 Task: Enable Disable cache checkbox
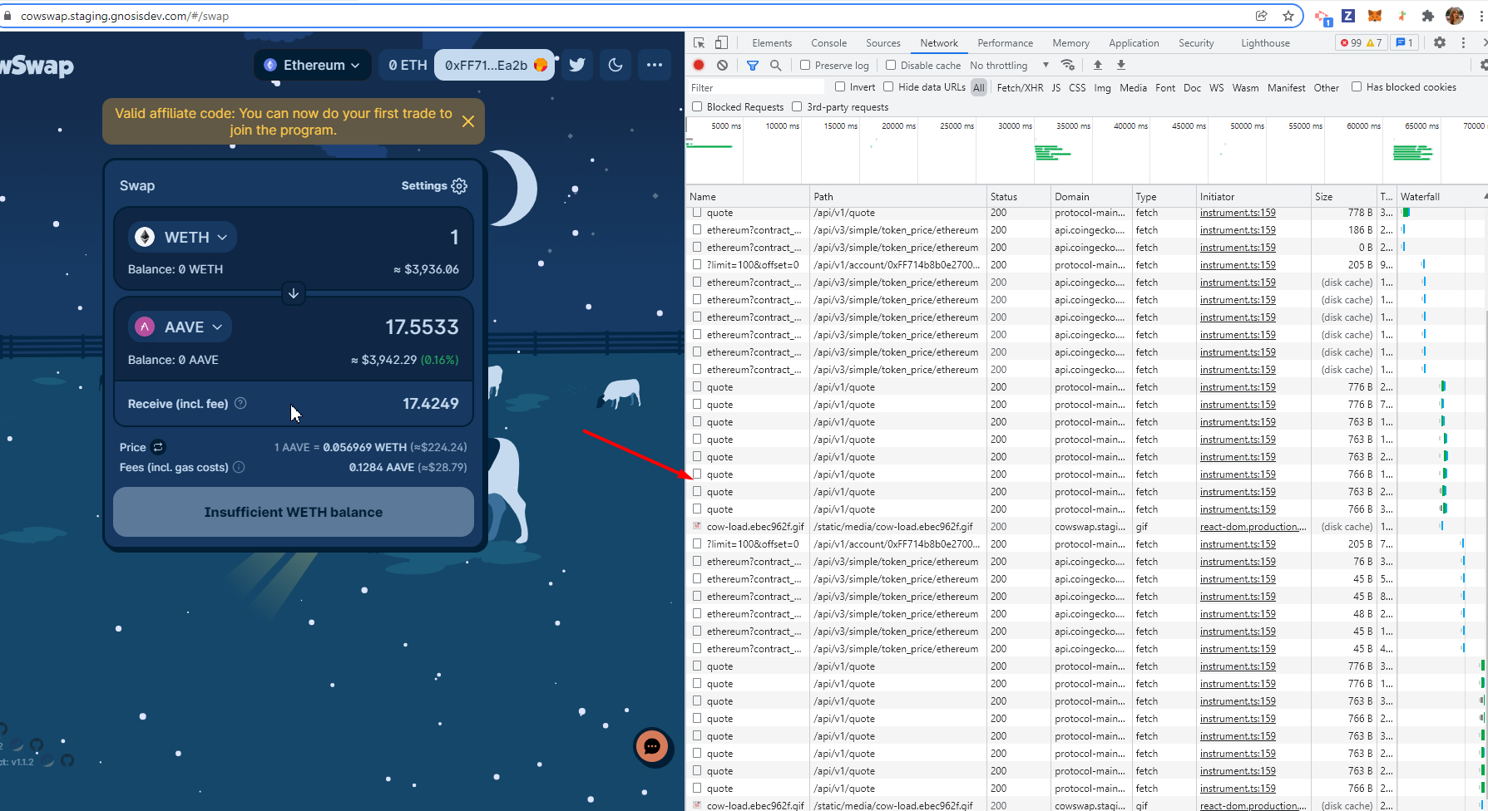[x=891, y=65]
